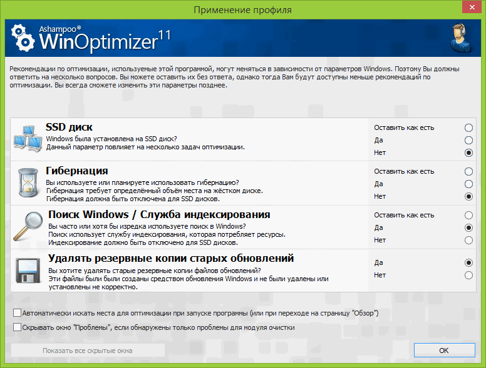Click the support agent headset icon
Screen dimensions: 486x368
click(x=460, y=39)
